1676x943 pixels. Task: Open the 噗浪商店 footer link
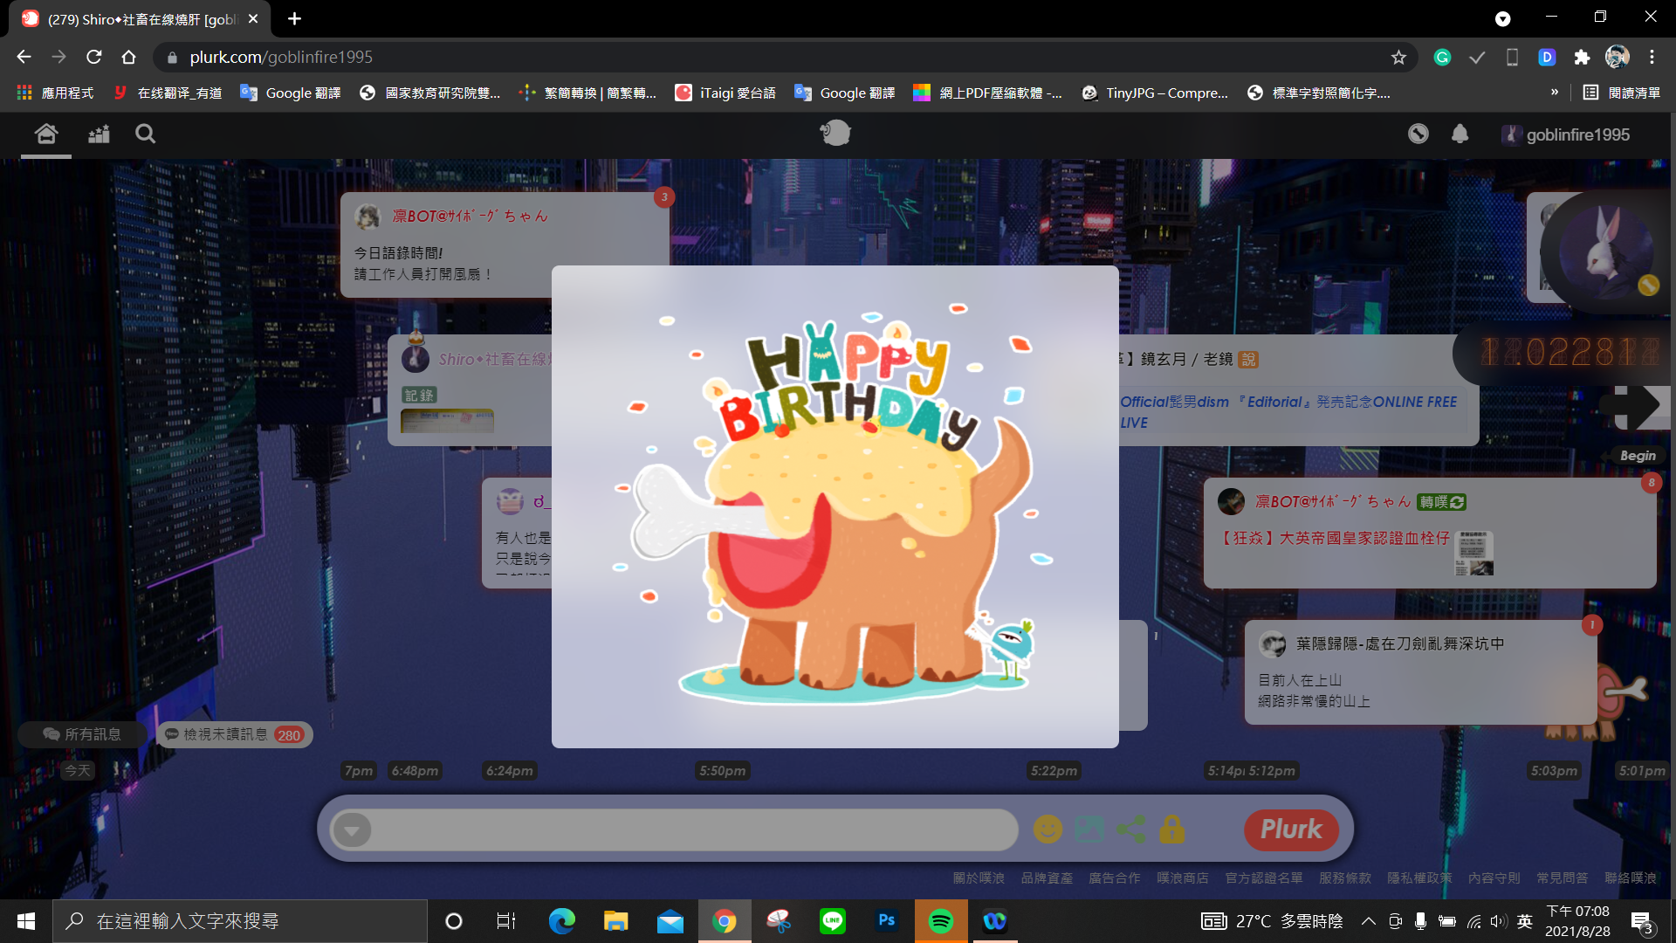tap(1183, 878)
